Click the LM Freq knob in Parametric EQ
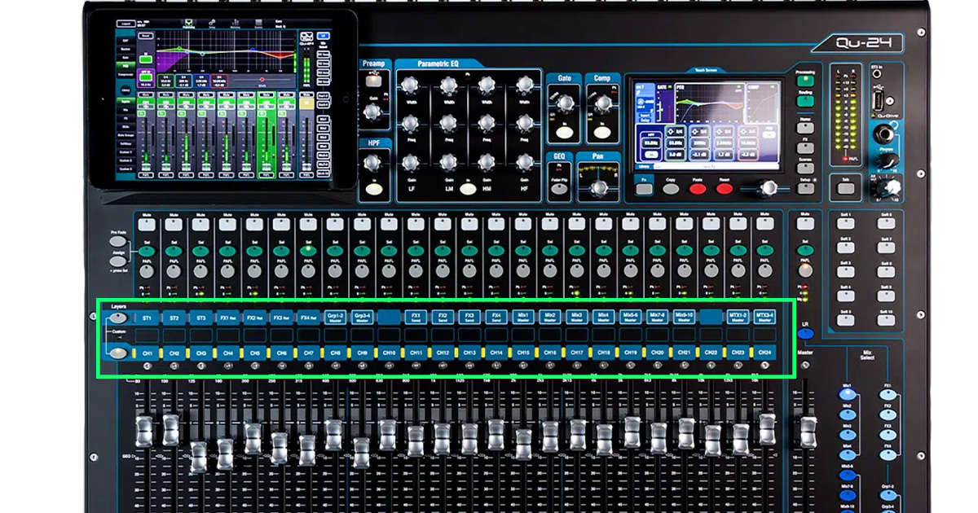 449,123
